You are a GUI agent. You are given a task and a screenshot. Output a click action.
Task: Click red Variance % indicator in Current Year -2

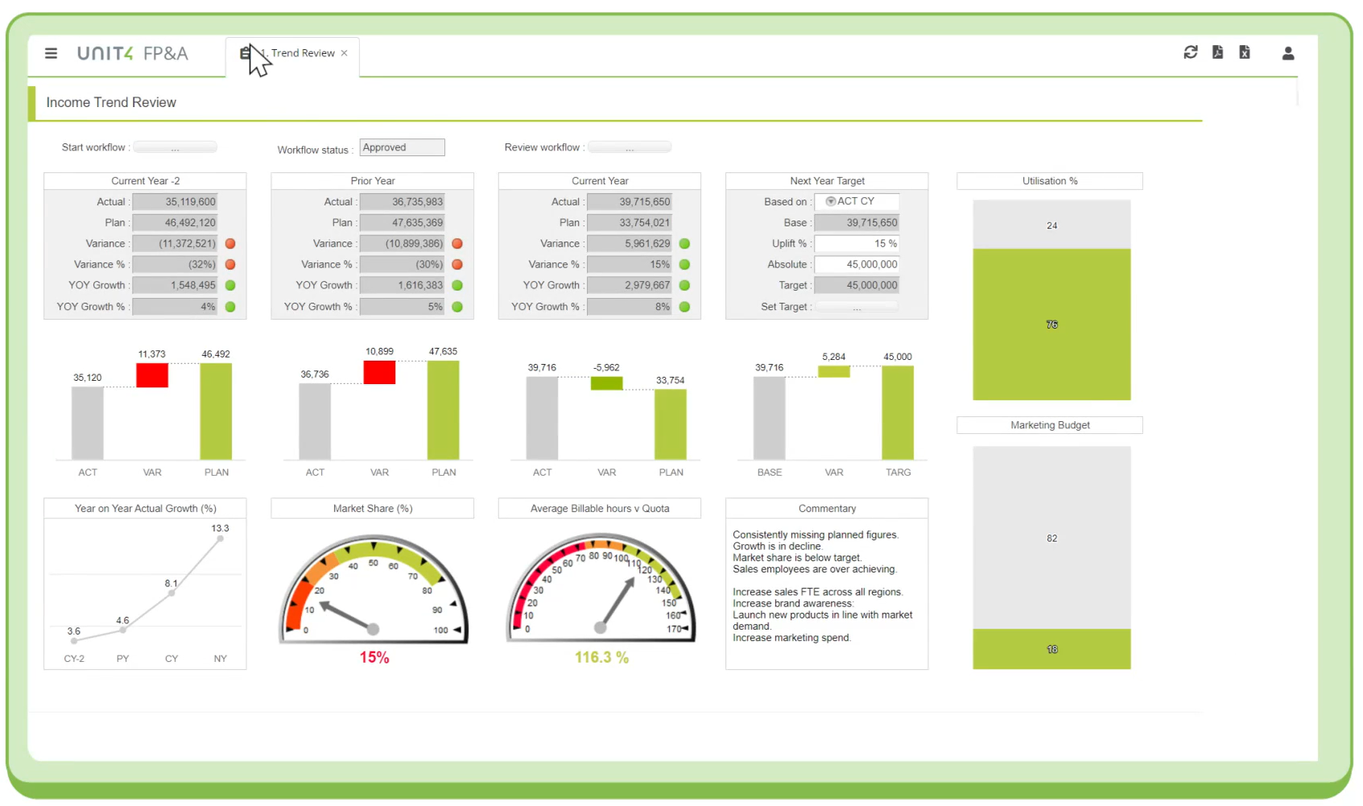[x=230, y=264]
